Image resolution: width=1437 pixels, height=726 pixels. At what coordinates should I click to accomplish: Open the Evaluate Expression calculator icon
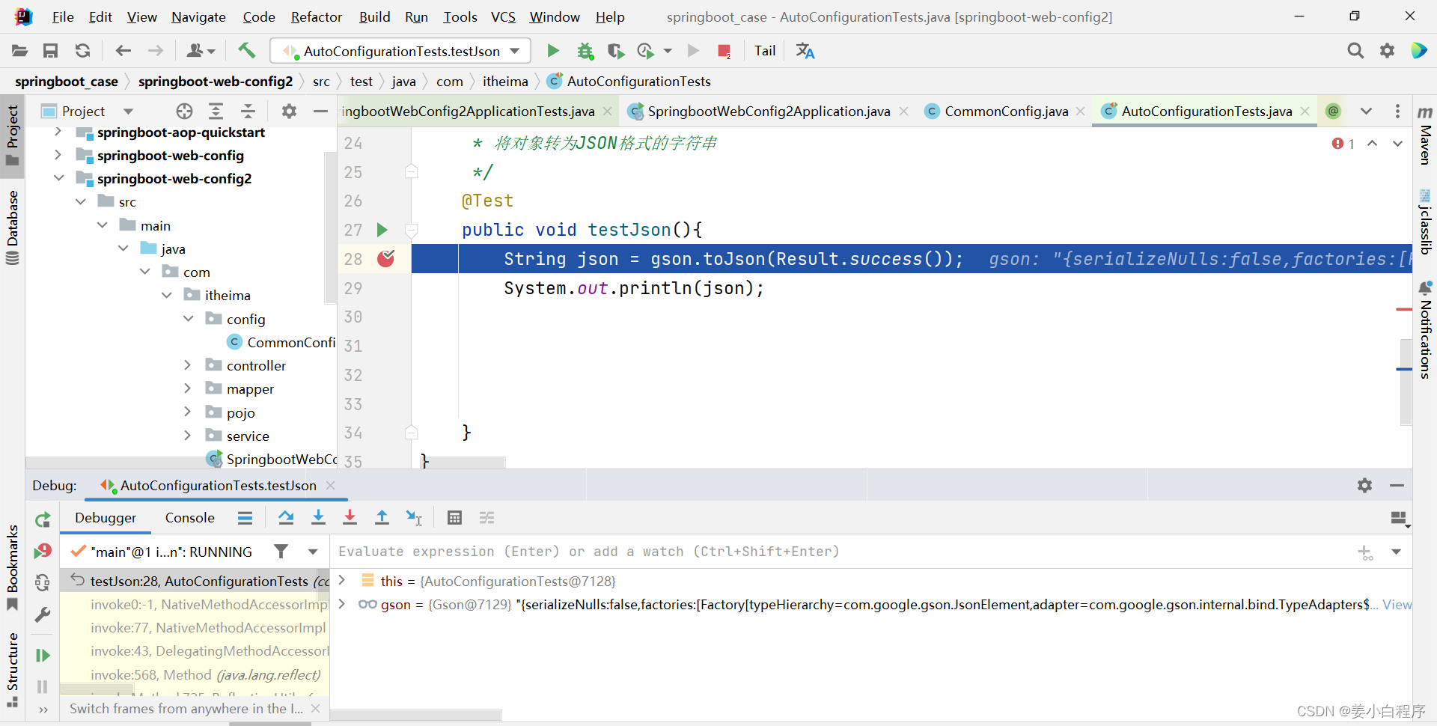click(454, 517)
